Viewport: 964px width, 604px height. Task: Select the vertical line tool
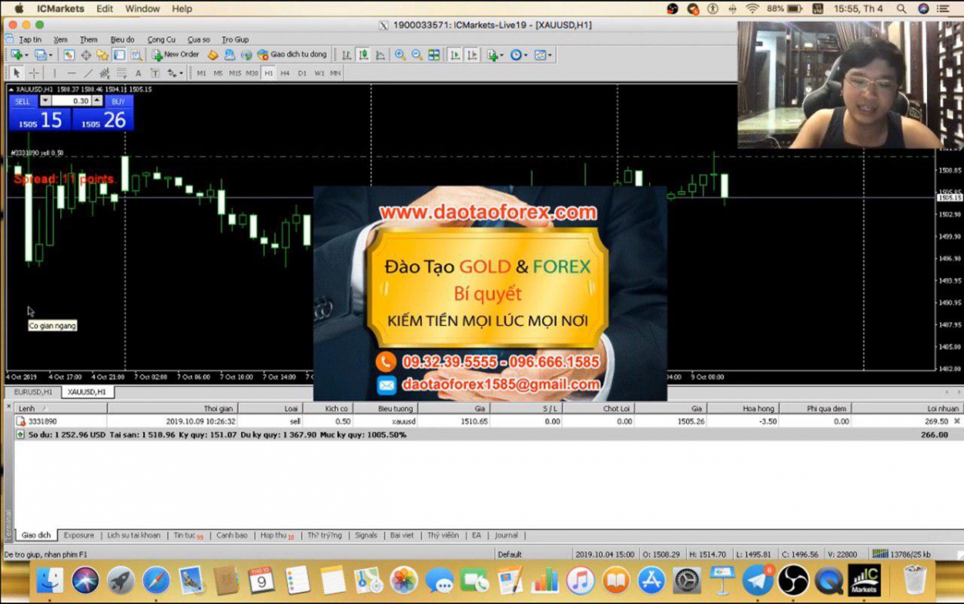pyautogui.click(x=55, y=73)
